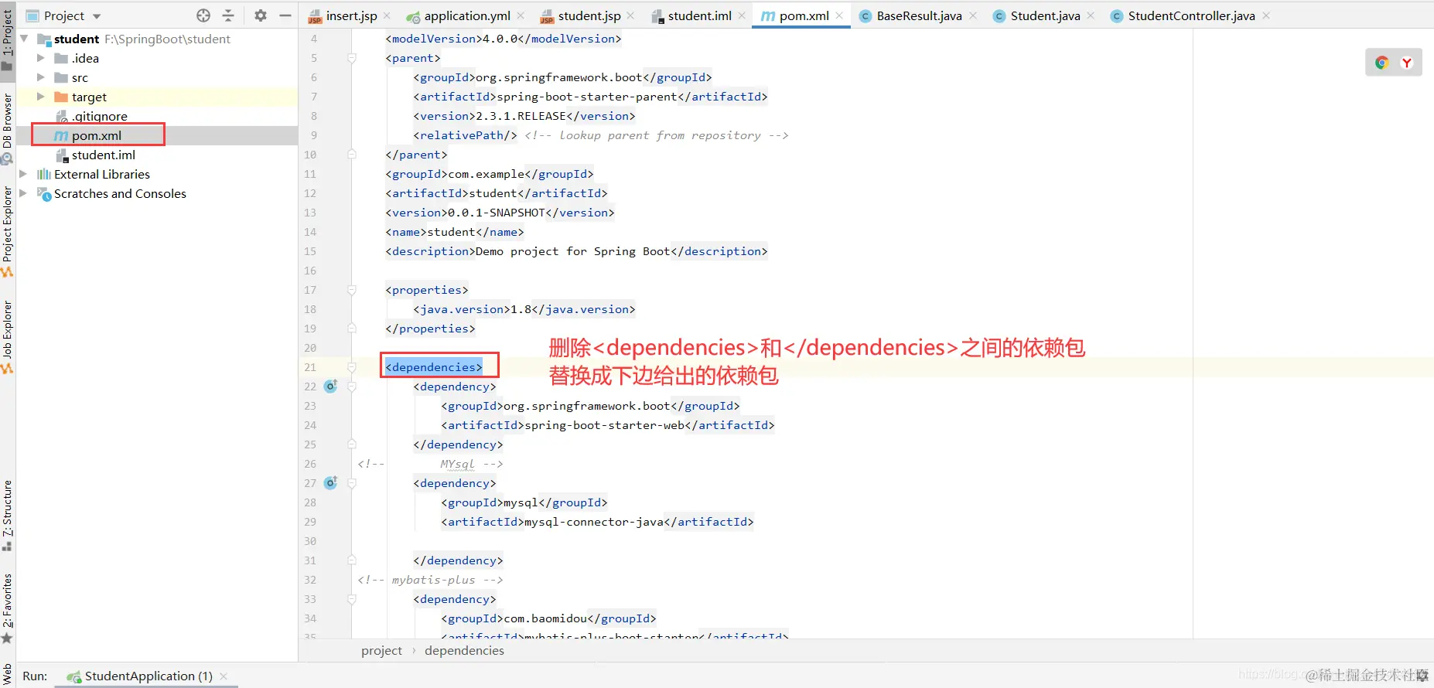Click 'dependencies' breadcrumb

coord(464,651)
